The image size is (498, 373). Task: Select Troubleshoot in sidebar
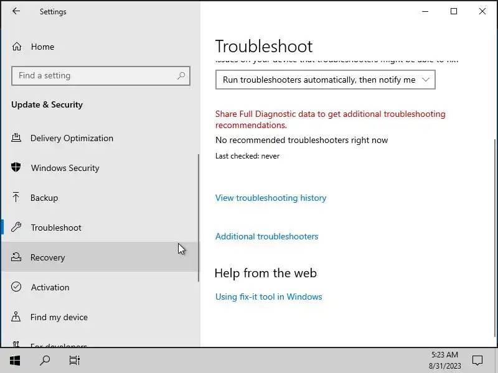(100, 228)
